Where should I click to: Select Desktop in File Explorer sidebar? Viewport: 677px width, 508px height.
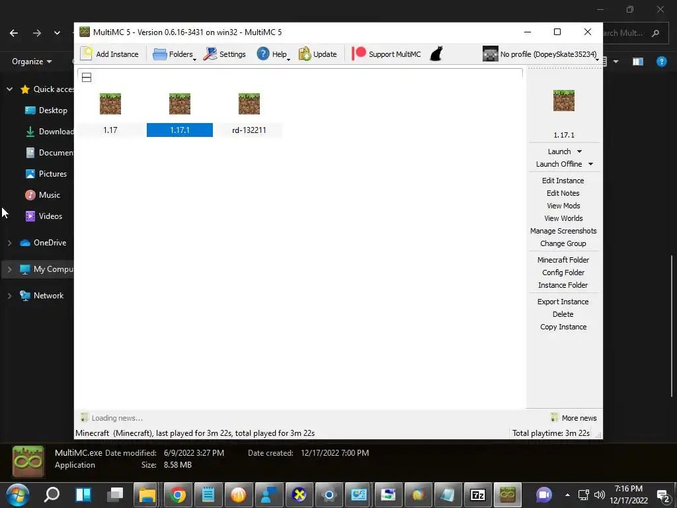click(x=46, y=110)
